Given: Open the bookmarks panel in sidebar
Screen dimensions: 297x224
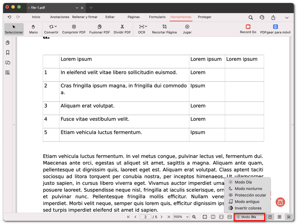Looking at the screenshot, I should [x=8, y=53].
